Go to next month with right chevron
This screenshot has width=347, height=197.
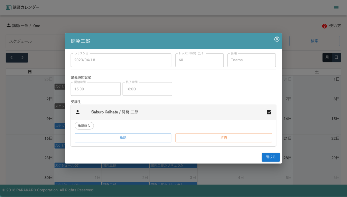pos(22,58)
